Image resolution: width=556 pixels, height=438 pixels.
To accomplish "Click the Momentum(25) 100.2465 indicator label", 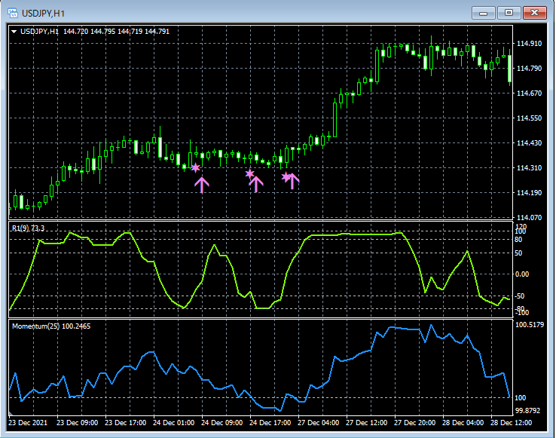I will [51, 326].
